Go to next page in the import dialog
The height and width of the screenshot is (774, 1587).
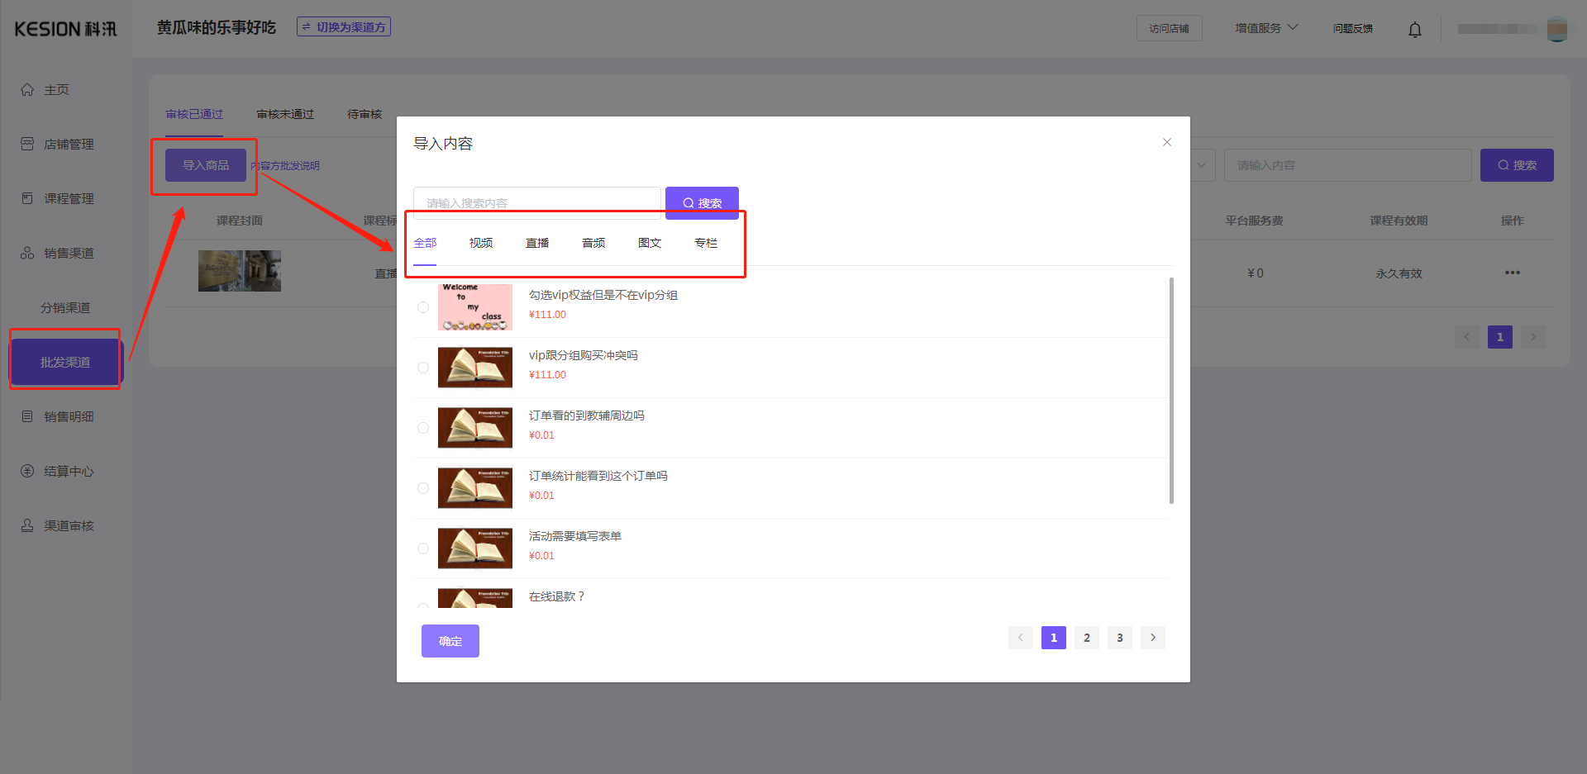(1152, 637)
